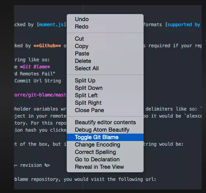Pick Cut from the context menu

pos(105,39)
